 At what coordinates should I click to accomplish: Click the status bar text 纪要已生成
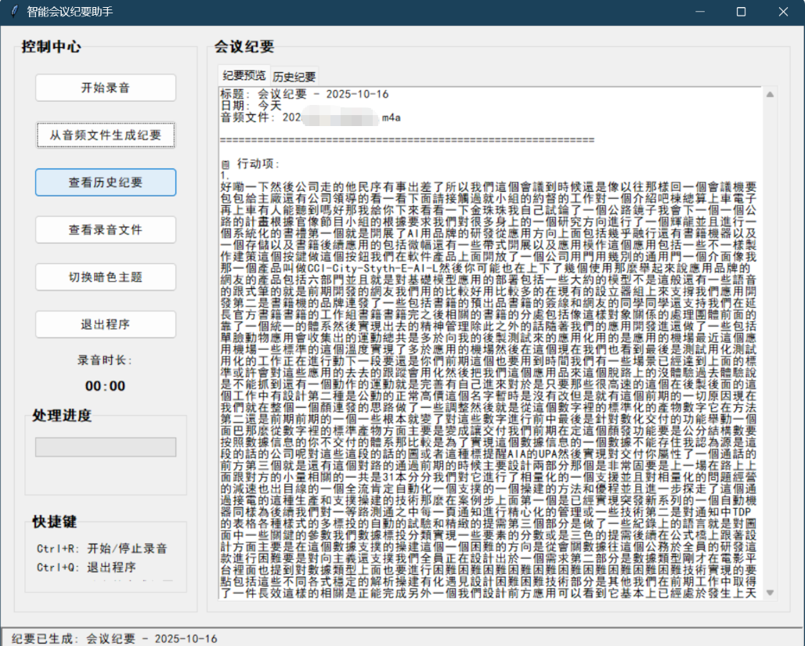[x=114, y=639]
